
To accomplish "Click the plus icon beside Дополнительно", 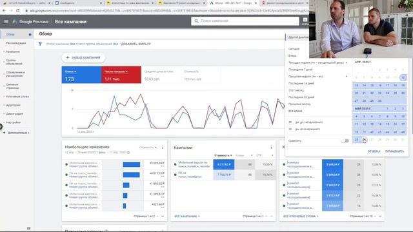I will point(4,133).
